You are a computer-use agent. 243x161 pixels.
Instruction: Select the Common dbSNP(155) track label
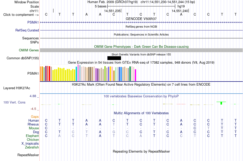click(23, 58)
